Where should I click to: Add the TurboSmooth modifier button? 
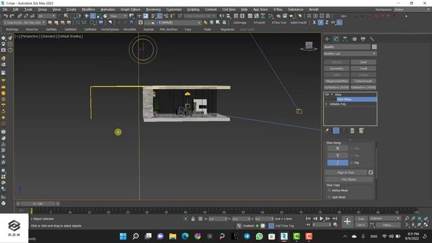pos(363,81)
